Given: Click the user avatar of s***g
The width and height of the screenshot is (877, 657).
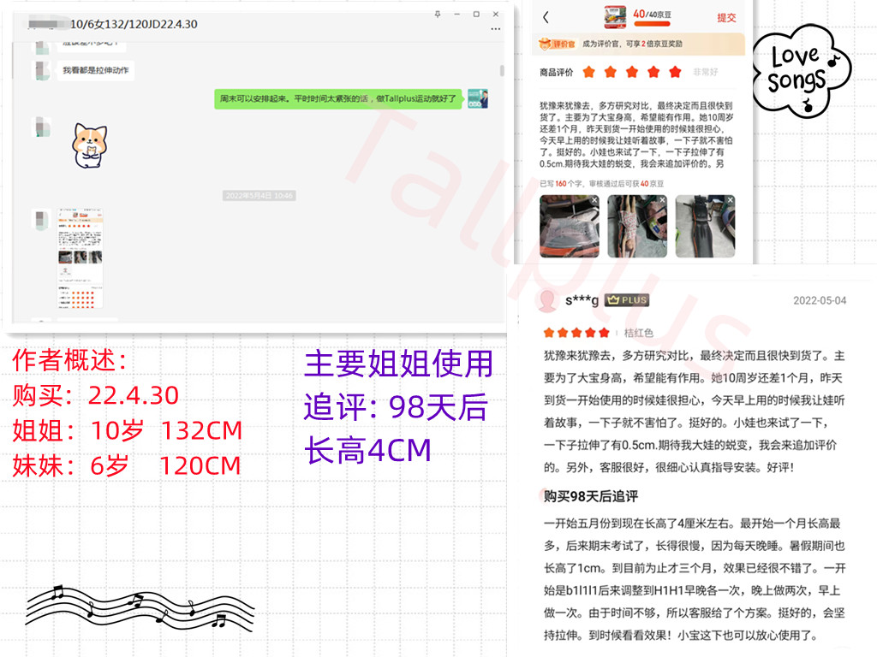Looking at the screenshot, I should (x=546, y=300).
